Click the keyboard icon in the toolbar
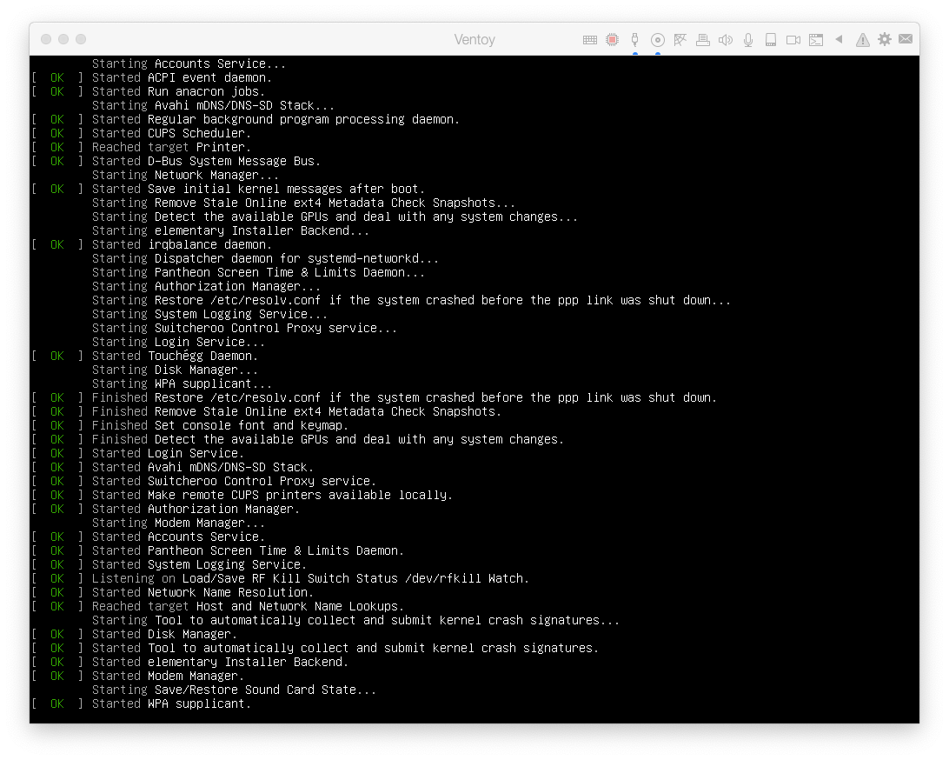 (x=589, y=40)
